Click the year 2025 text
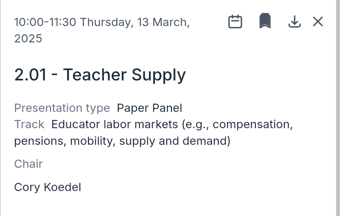 [x=28, y=39]
